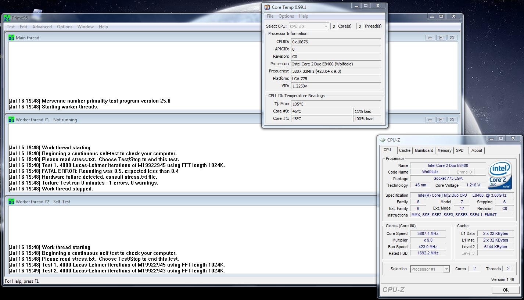Open the Edit menu in Prime95

point(24,27)
